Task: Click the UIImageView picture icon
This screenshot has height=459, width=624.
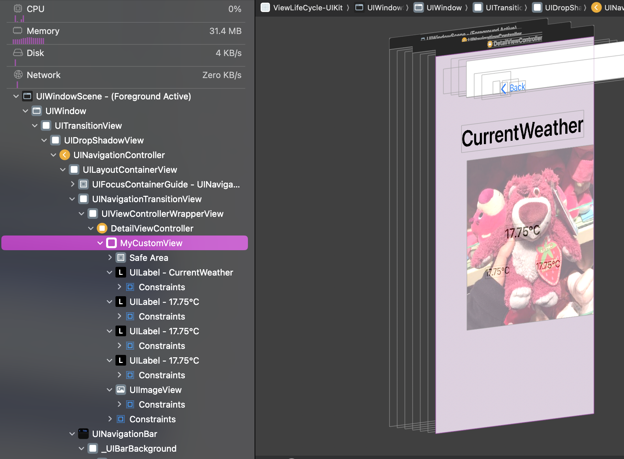Action: coord(121,390)
